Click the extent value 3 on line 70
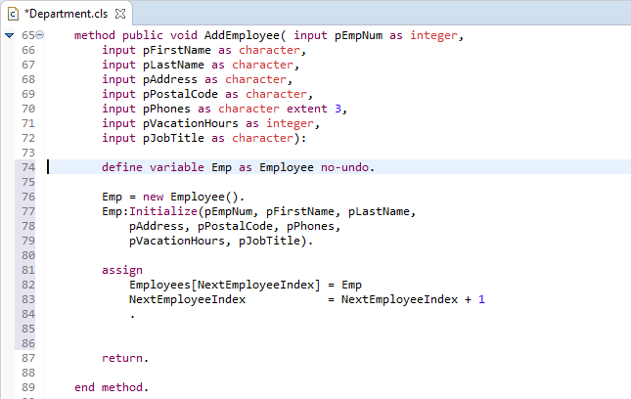The image size is (631, 399). pyautogui.click(x=338, y=109)
